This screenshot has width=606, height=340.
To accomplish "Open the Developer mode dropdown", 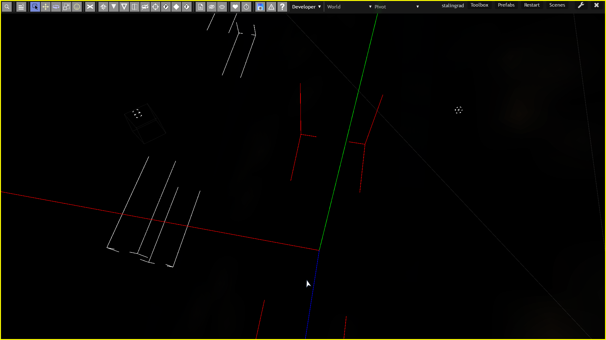I will point(306,7).
